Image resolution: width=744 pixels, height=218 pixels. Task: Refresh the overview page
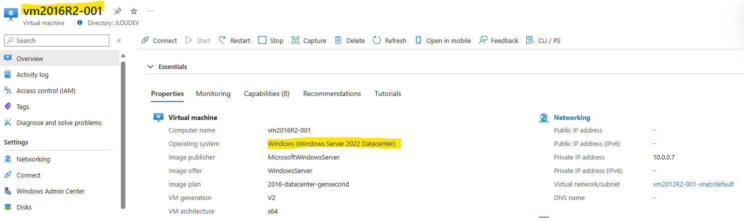tap(389, 40)
